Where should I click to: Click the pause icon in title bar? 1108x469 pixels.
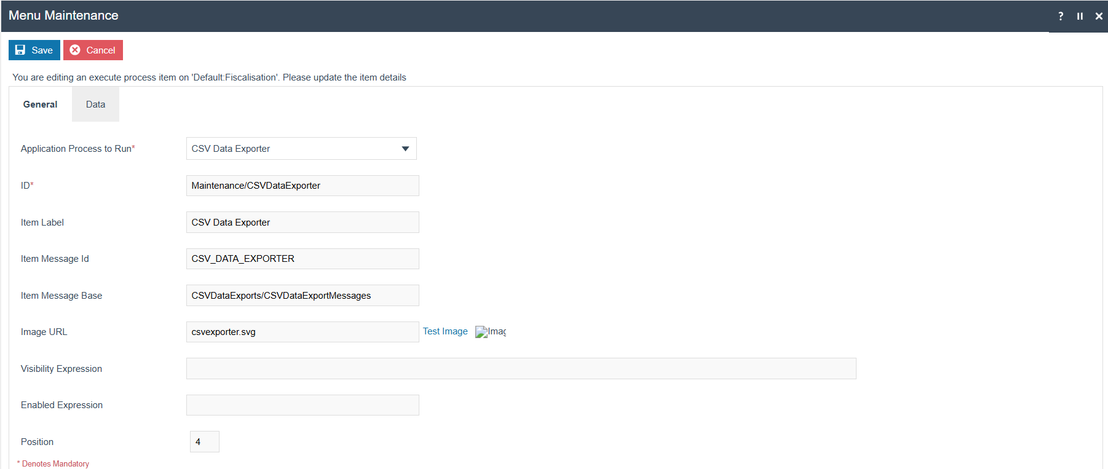pyautogui.click(x=1080, y=16)
